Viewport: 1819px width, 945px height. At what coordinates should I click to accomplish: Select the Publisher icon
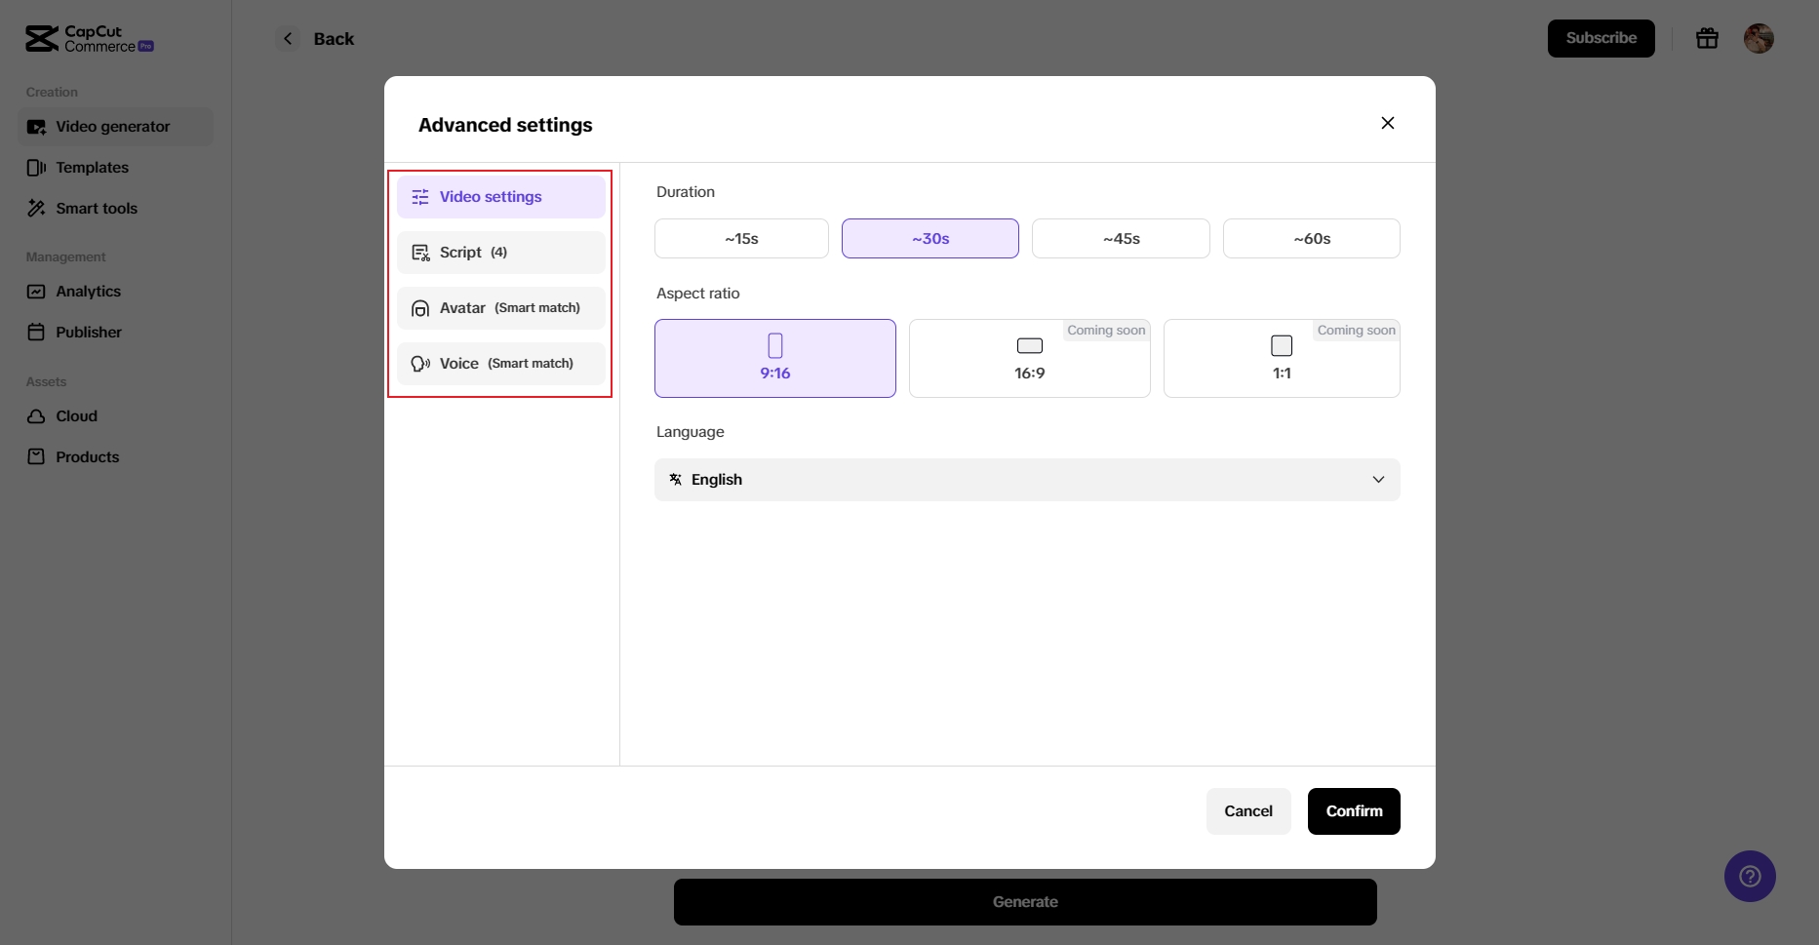(36, 332)
